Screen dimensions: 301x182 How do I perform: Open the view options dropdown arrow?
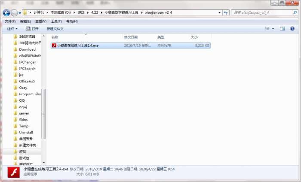(x=273, y=29)
